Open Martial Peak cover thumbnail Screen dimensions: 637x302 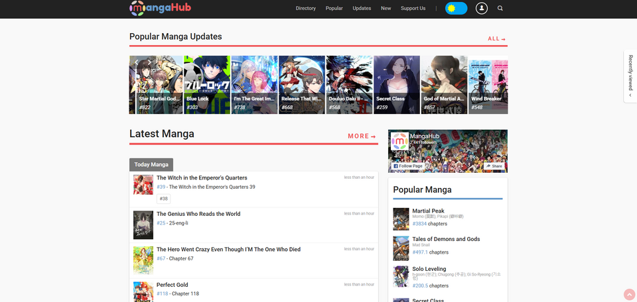pyautogui.click(x=401, y=219)
